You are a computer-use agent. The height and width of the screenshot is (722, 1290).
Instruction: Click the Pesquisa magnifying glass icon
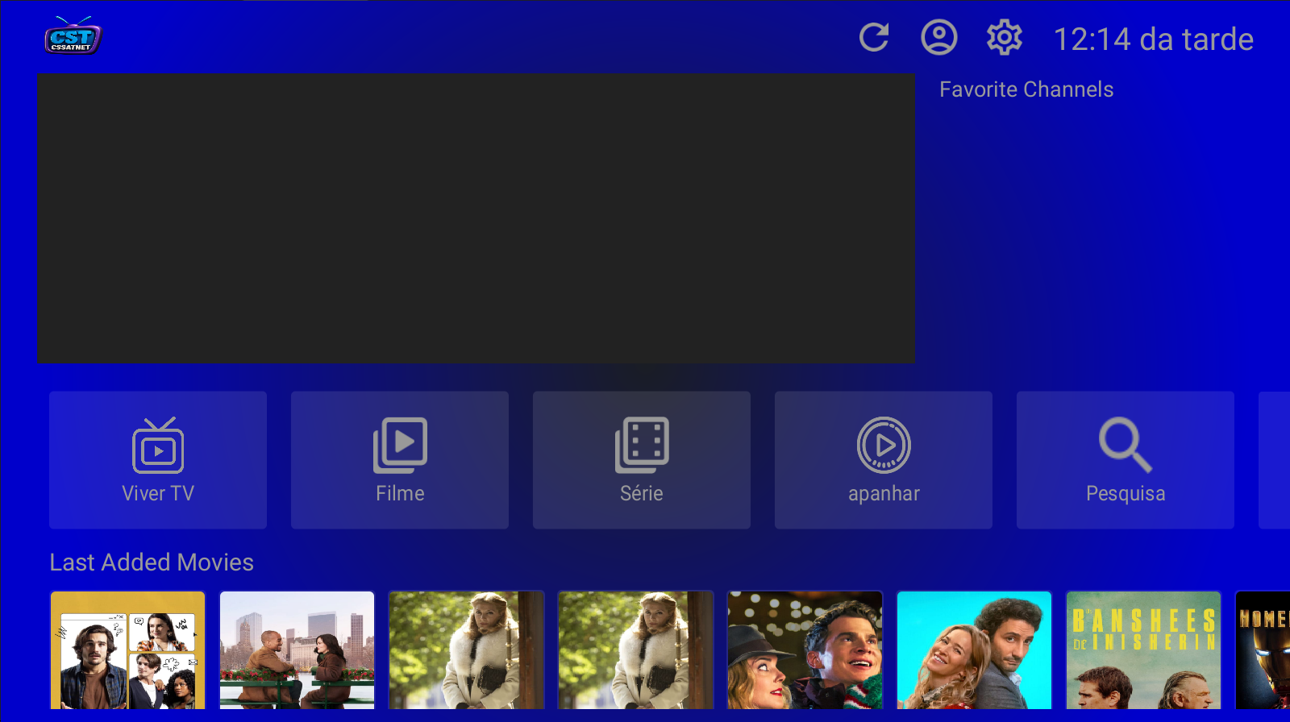click(1126, 445)
